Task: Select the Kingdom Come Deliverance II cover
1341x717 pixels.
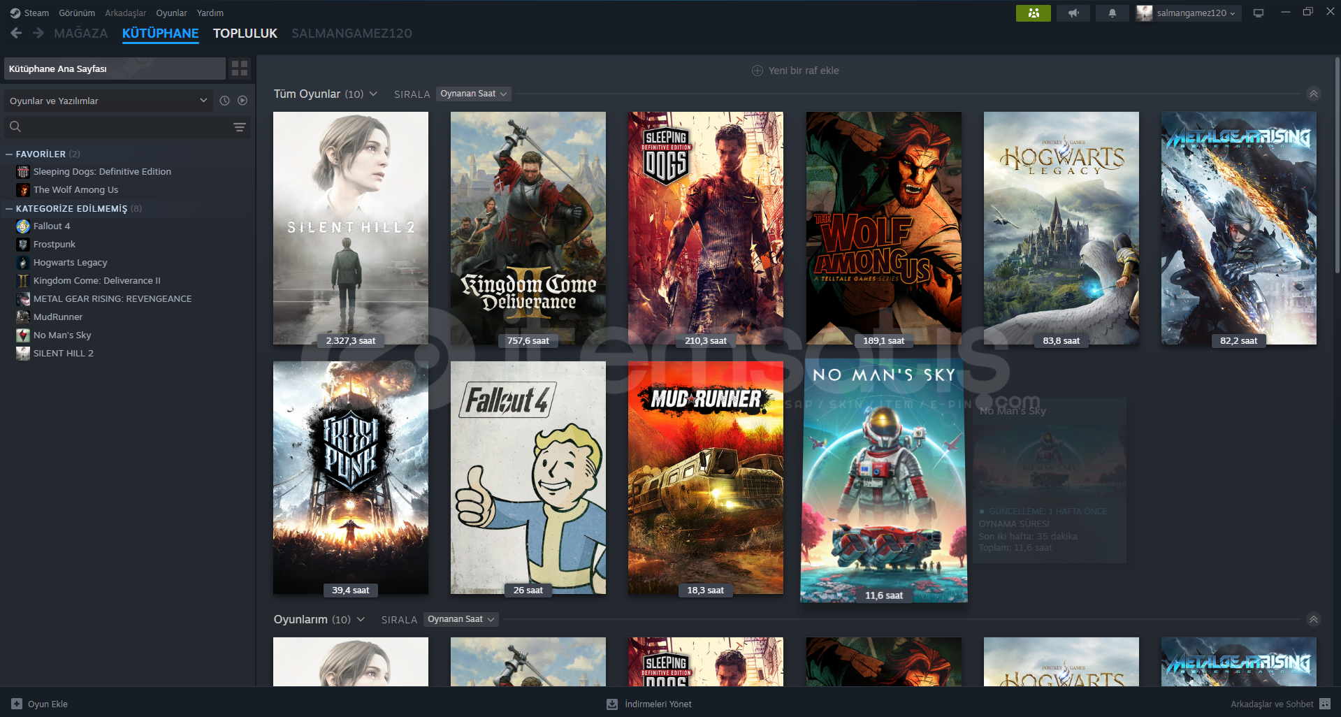Action: 528,228
